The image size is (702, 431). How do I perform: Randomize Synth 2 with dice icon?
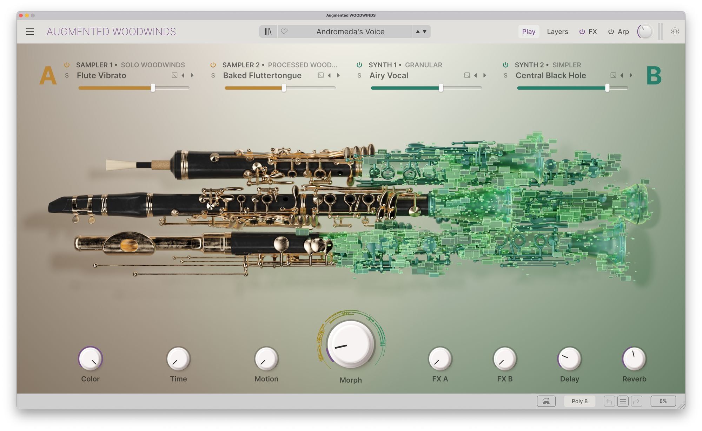(613, 75)
